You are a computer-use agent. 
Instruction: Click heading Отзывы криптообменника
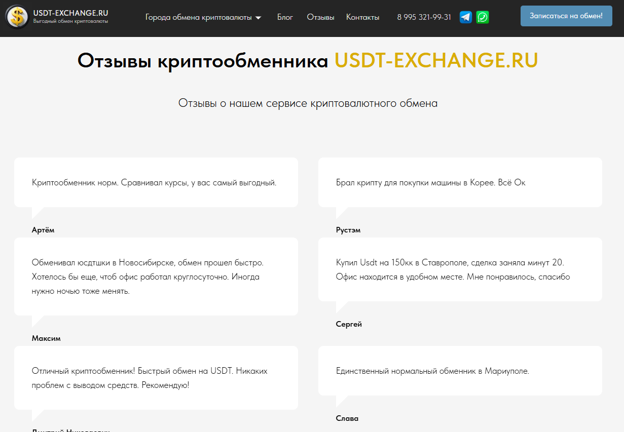click(x=203, y=61)
